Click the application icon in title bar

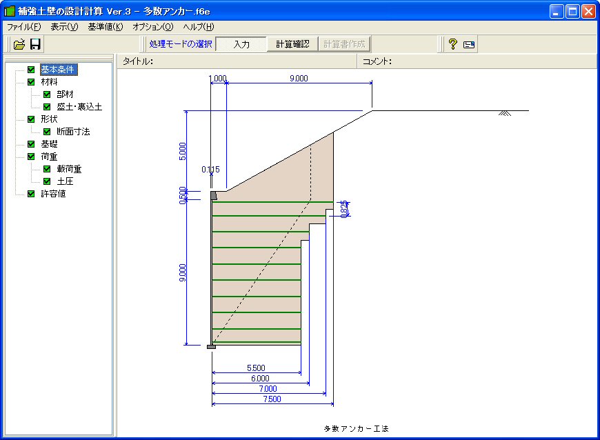pos(9,11)
